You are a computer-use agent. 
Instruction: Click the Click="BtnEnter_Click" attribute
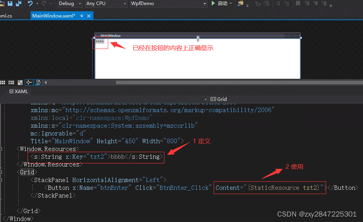pos(173,188)
